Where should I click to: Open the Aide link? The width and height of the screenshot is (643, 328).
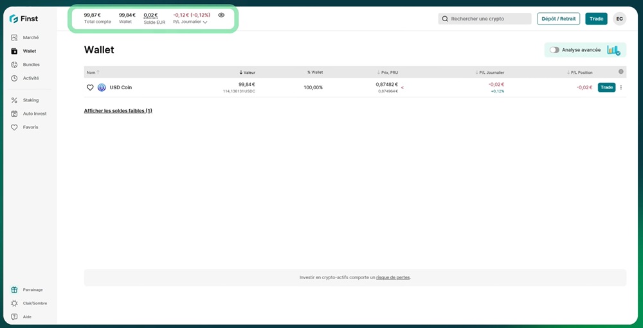point(27,317)
